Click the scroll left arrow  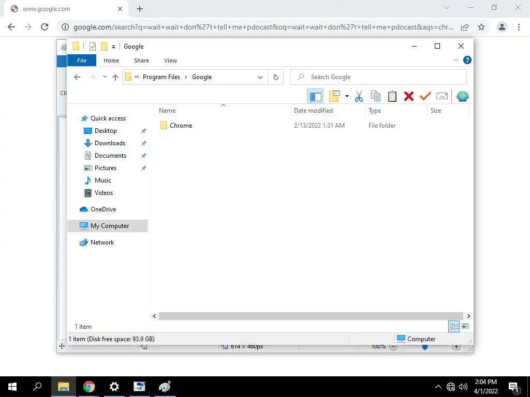coord(154,316)
